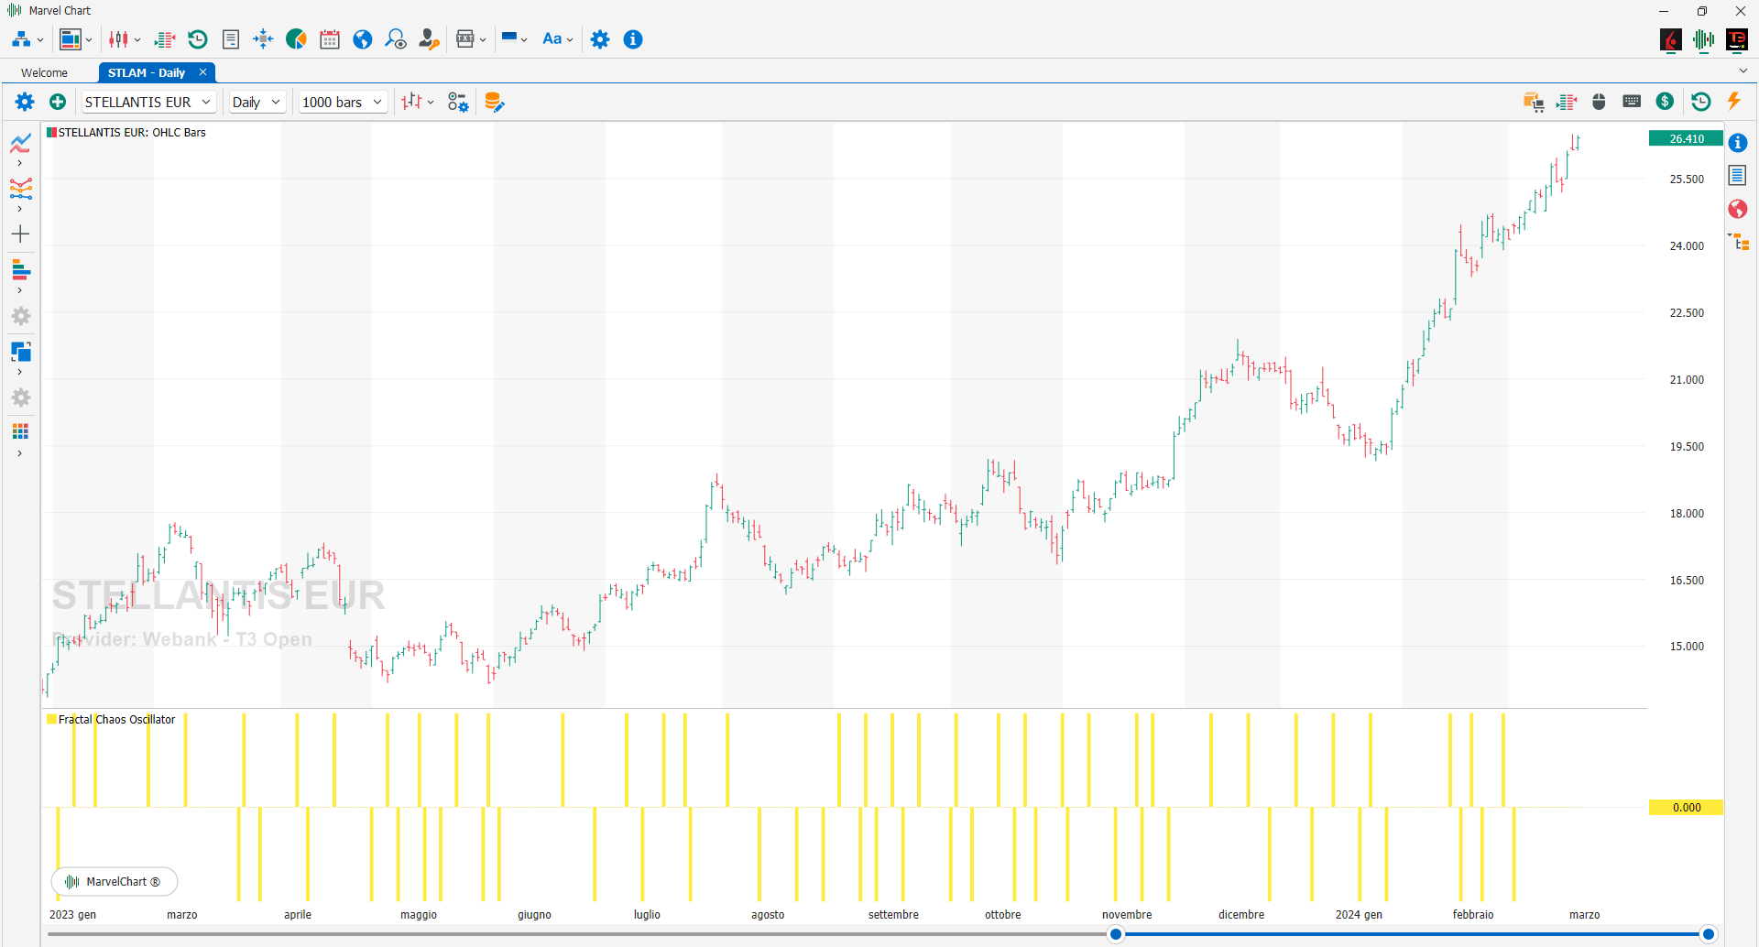Click the green plus add icon
The image size is (1759, 947).
tap(58, 102)
